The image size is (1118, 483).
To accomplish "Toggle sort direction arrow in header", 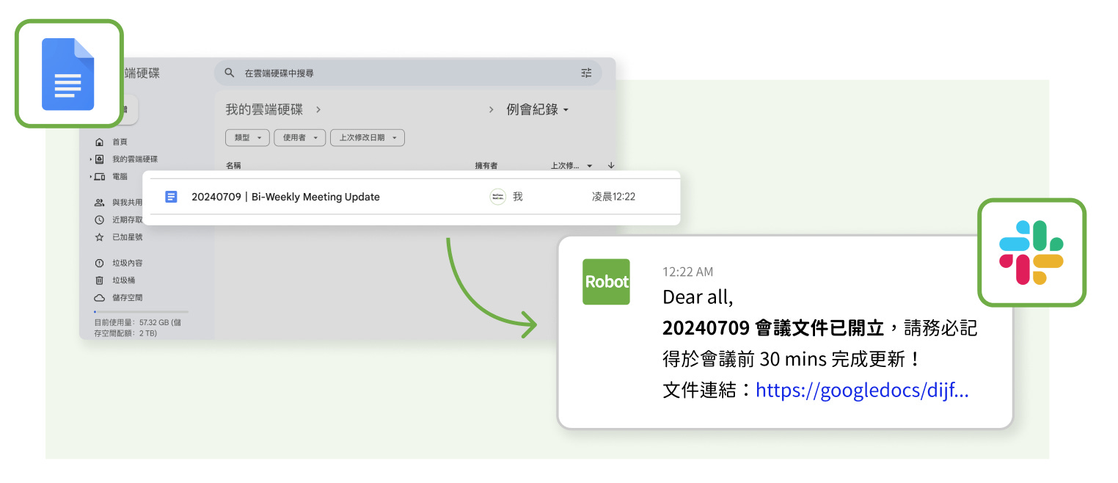I will coord(611,166).
